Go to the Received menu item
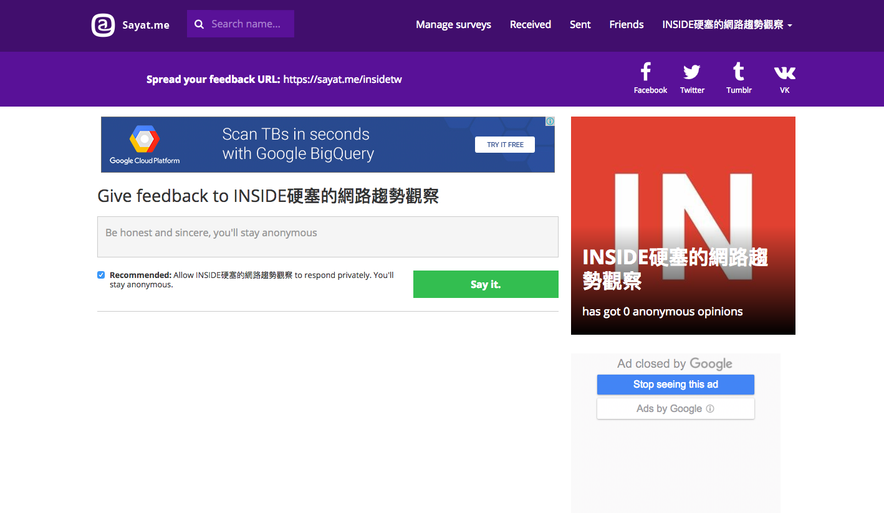Screen dimensions: 884x513 tap(531, 25)
